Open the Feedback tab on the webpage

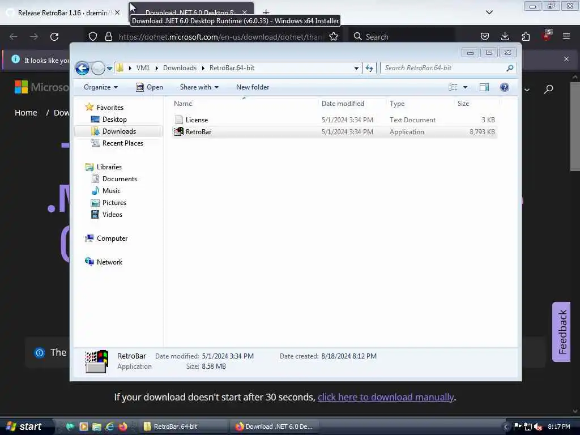tap(561, 332)
